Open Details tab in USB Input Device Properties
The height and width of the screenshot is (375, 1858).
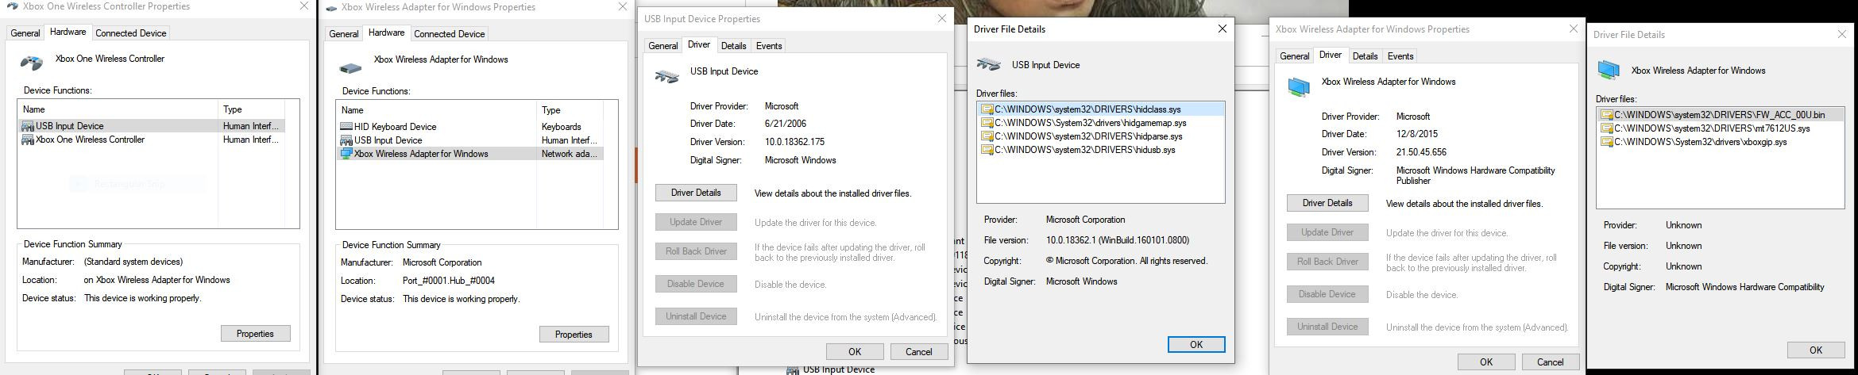(733, 45)
